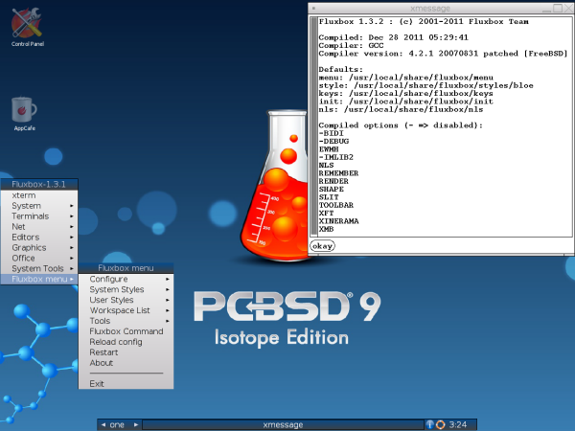
Task: Click the 'REMEMBER' option text
Action: tap(338, 173)
